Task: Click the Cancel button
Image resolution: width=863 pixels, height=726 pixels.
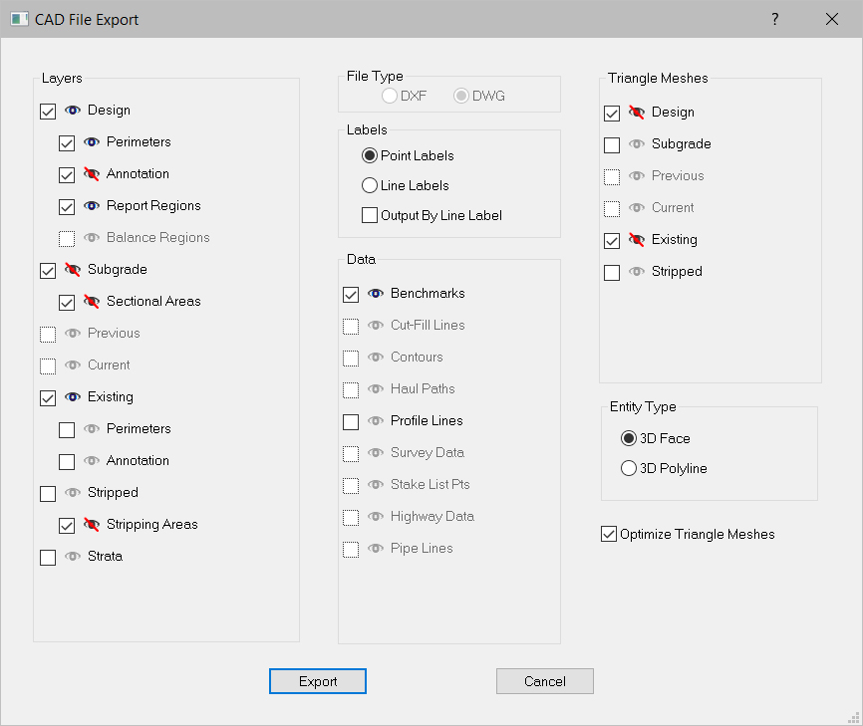Action: coord(544,681)
